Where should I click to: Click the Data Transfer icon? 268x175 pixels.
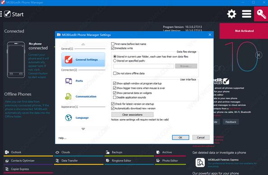(58, 161)
